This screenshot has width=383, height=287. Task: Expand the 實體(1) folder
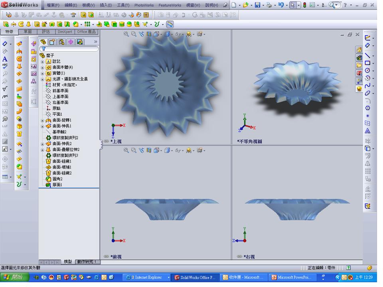(42, 73)
